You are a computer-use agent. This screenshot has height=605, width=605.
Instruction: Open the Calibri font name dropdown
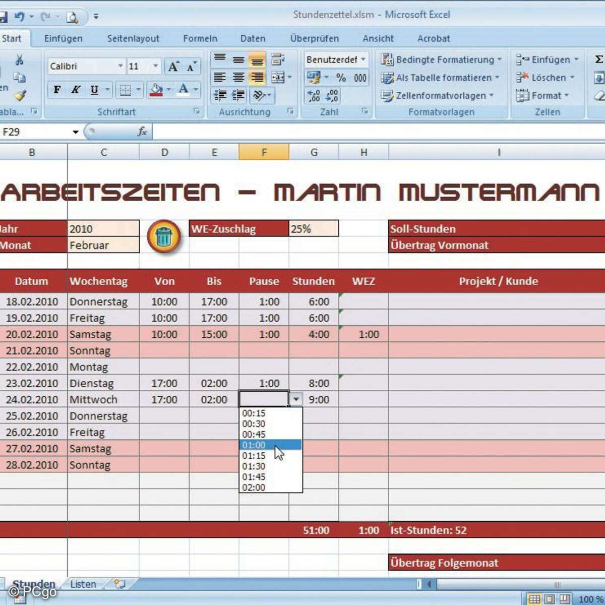pyautogui.click(x=120, y=66)
